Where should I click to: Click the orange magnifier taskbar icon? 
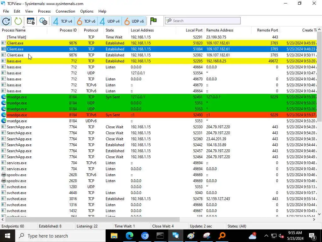(x=222, y=236)
